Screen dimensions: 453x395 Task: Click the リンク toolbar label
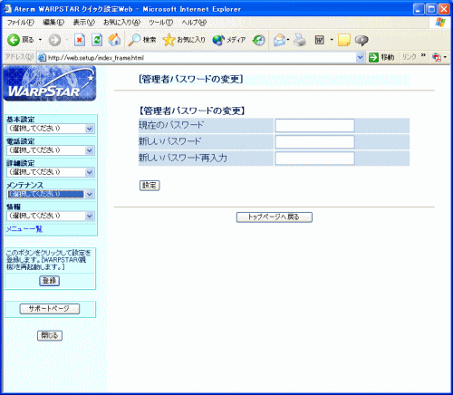click(410, 57)
